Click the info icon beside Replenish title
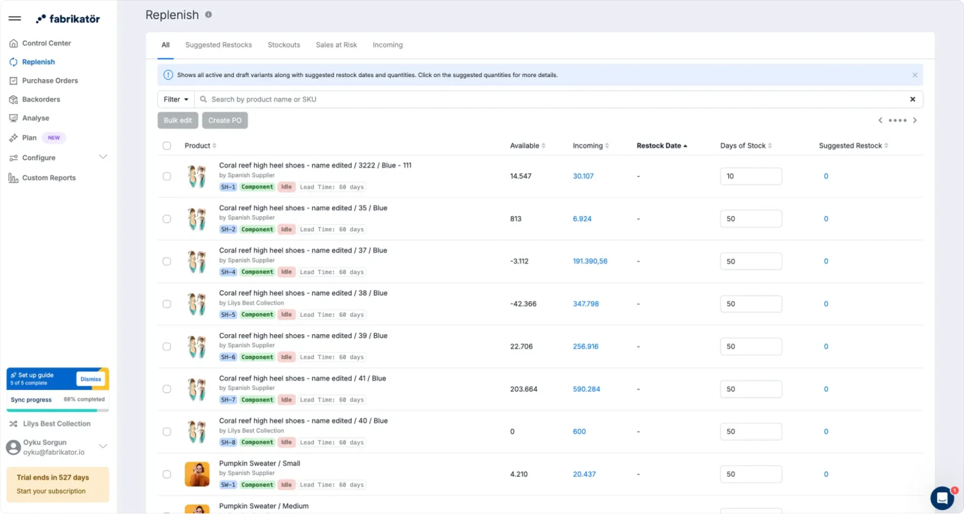The width and height of the screenshot is (964, 514). [208, 15]
